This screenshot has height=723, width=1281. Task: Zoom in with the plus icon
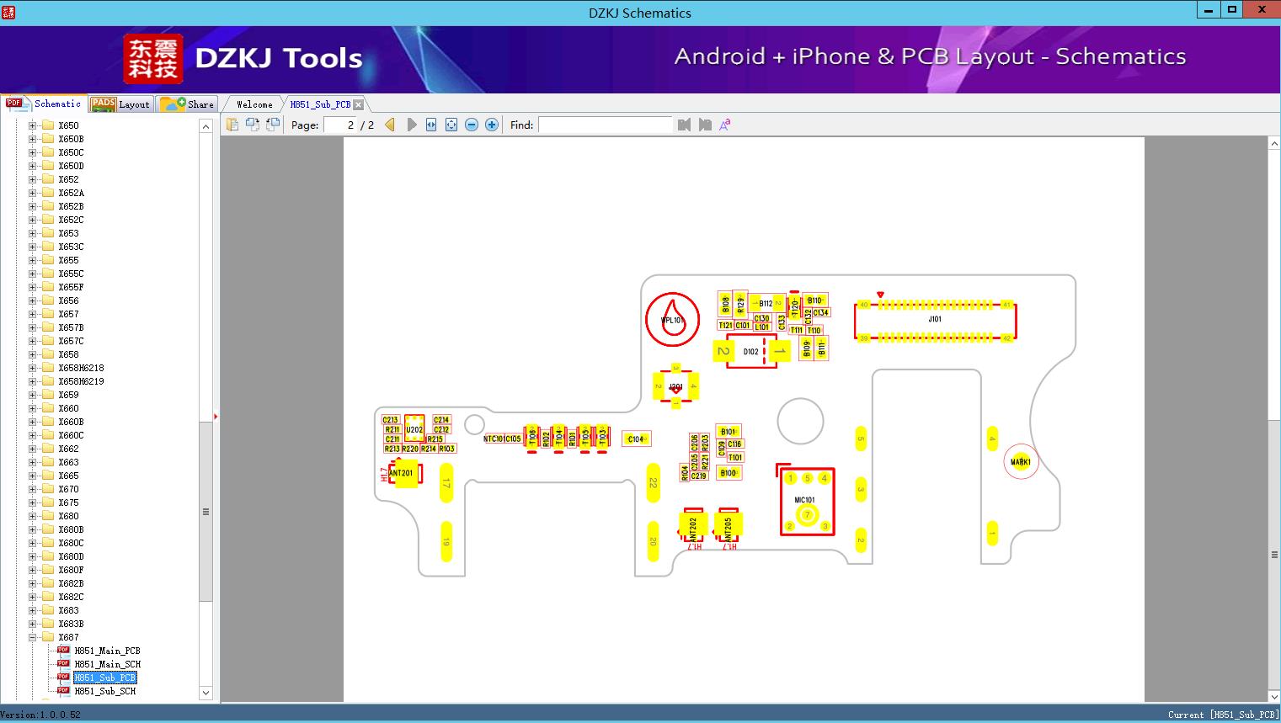pos(492,125)
